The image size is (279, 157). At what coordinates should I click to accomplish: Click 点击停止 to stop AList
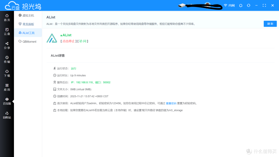(68, 41)
